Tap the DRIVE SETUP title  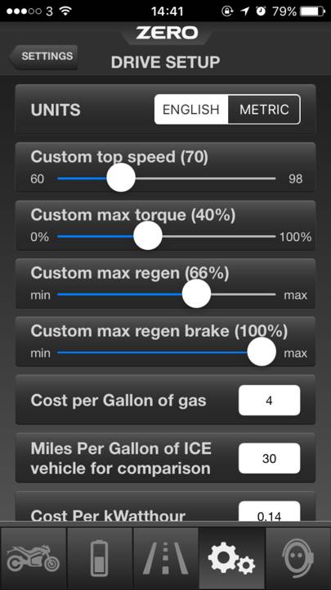pyautogui.click(x=165, y=62)
